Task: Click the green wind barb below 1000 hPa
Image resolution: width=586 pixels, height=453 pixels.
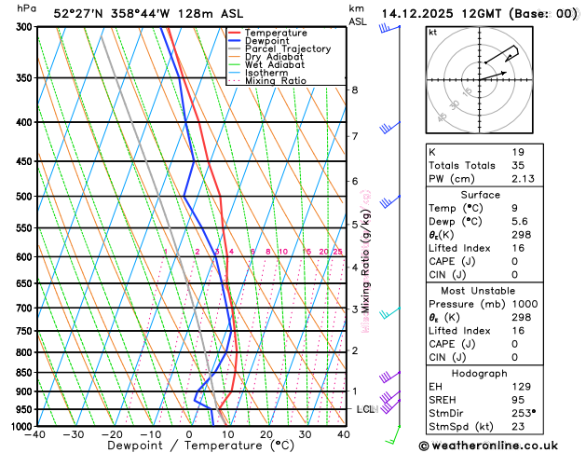Action: (393, 435)
